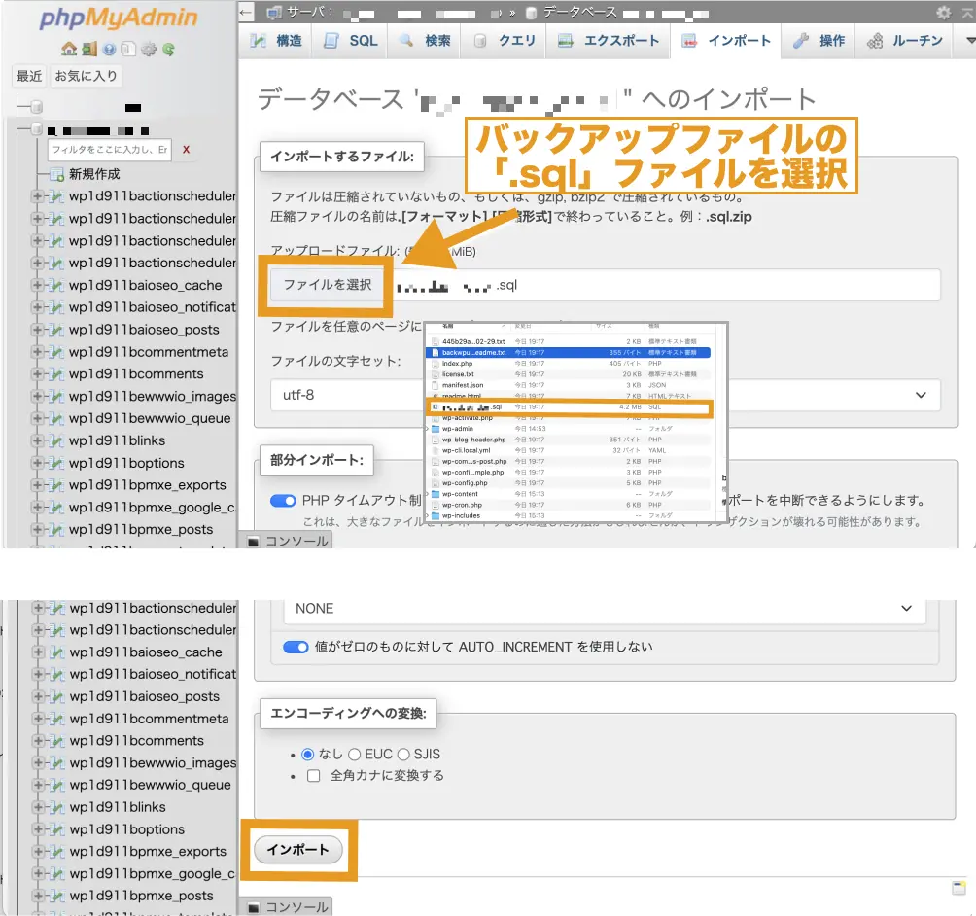Toggle AUTO_INCREMENT zero value switch
Image resolution: width=976 pixels, height=916 pixels.
coord(296,647)
